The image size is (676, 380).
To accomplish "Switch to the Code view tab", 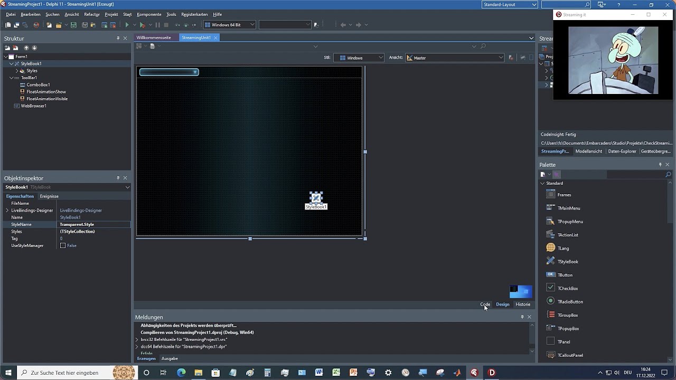I will coord(485,304).
